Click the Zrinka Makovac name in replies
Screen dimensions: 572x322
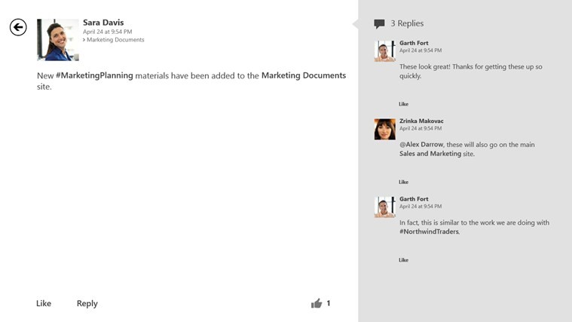[x=423, y=121]
